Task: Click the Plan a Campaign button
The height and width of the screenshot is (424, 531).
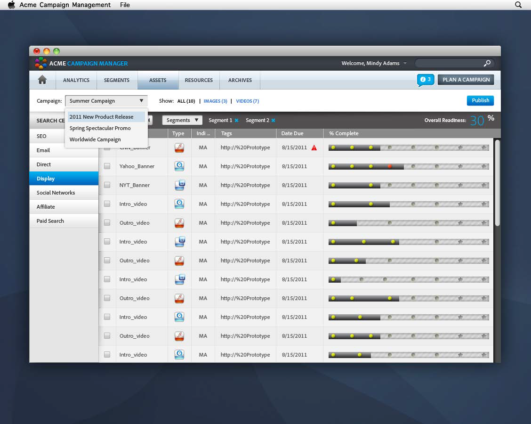Action: (466, 80)
